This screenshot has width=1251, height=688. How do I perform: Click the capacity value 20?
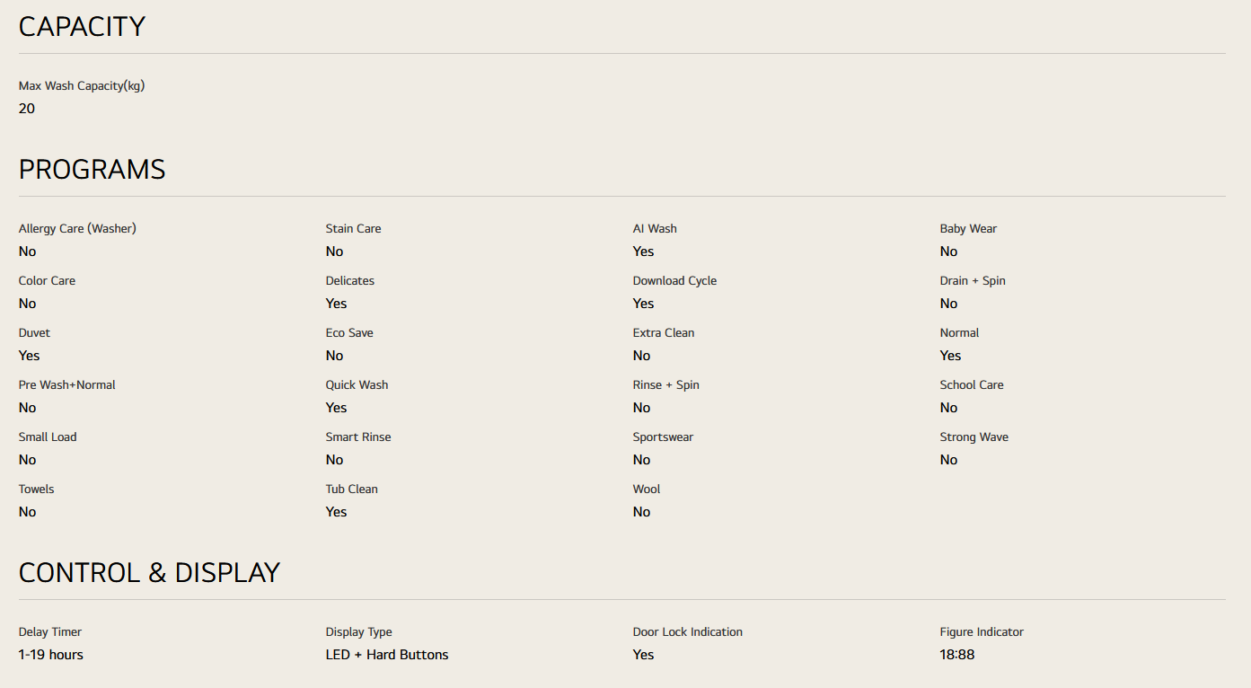[x=27, y=109]
